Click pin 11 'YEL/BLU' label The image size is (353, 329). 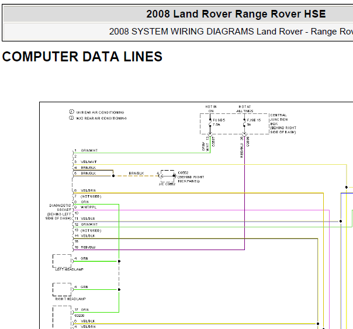pos(88,219)
